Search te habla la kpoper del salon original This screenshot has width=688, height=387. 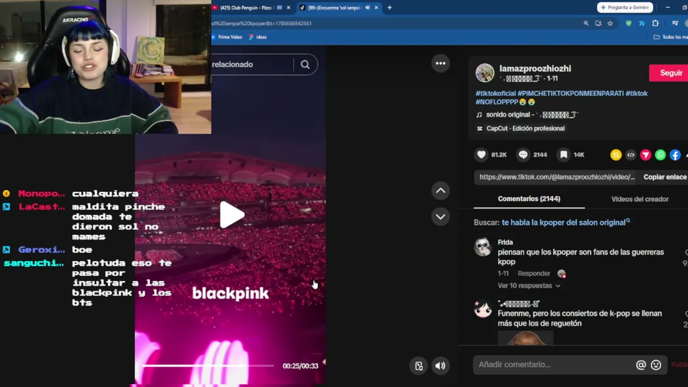pyautogui.click(x=565, y=222)
